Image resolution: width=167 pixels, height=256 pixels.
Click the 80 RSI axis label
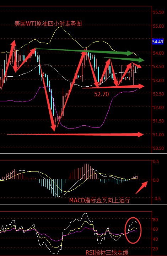155,219
